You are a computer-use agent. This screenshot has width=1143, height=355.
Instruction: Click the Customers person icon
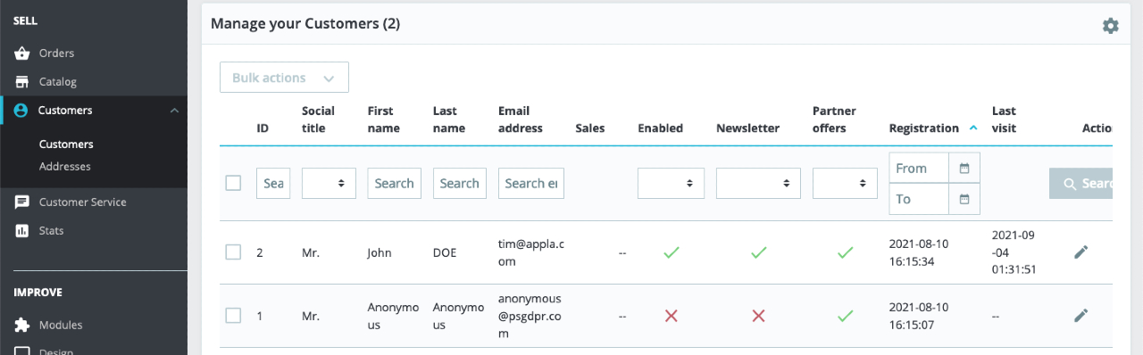pyautogui.click(x=21, y=111)
